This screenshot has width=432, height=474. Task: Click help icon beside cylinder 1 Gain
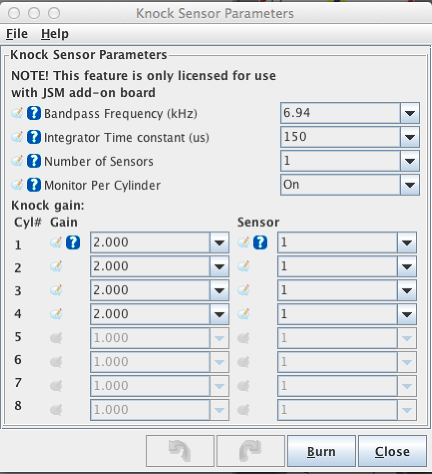click(x=73, y=243)
